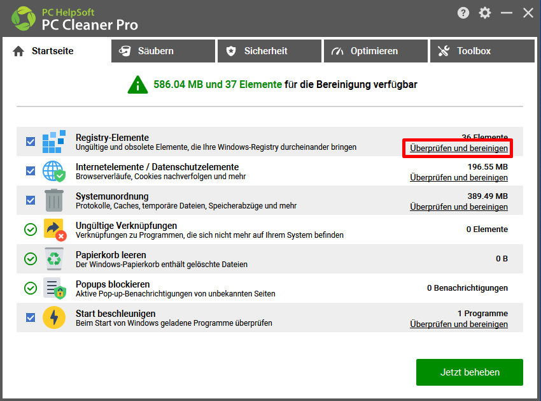
Task: Uncheck the Start beschleunigen checkbox
Action: coord(31,317)
